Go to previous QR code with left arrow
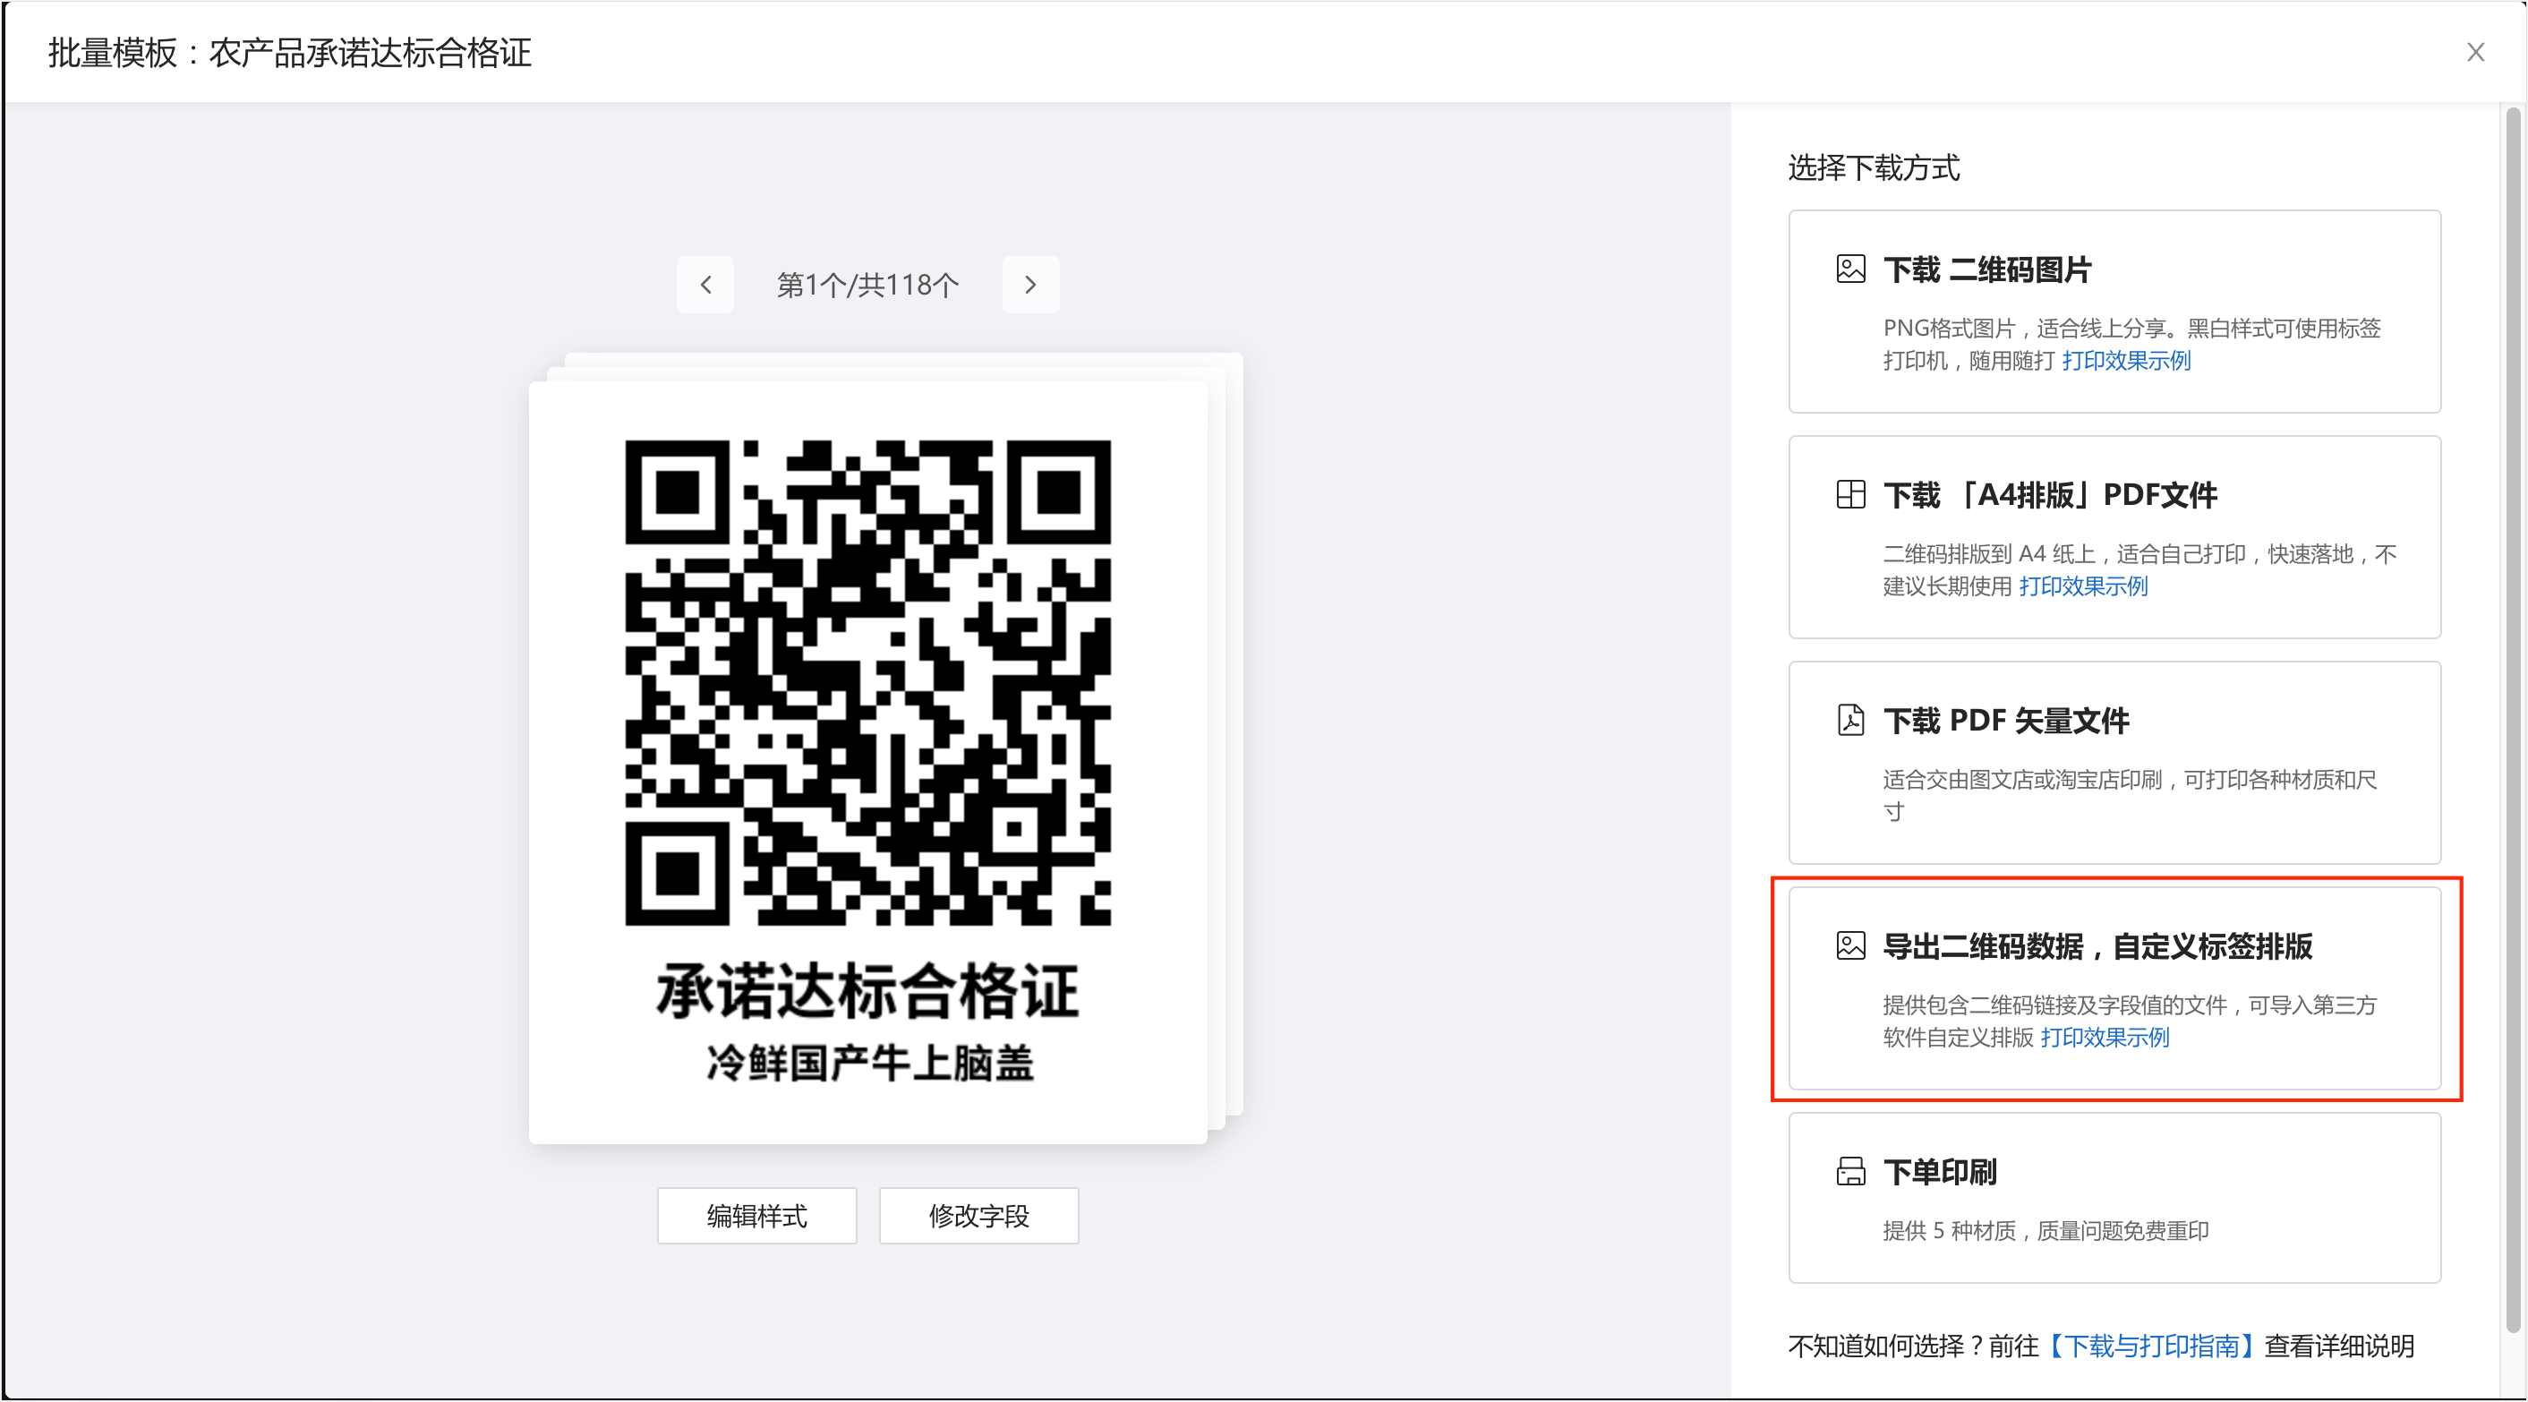This screenshot has width=2528, height=1402. click(x=705, y=285)
